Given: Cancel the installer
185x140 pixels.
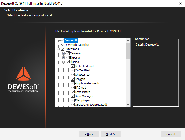Looking at the screenshot, I should [171, 134].
